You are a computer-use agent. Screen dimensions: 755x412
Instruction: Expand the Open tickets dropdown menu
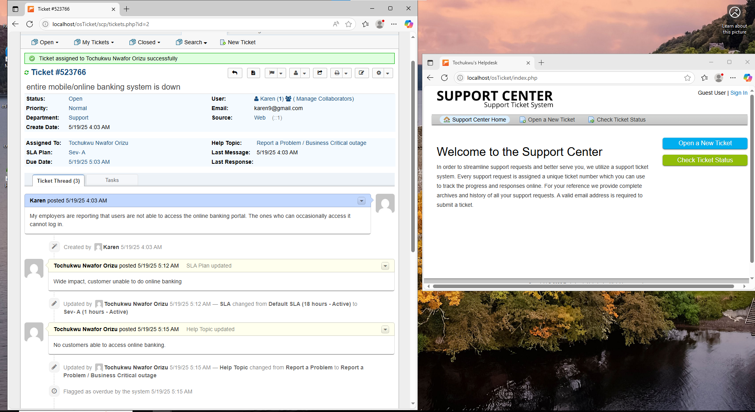45,42
